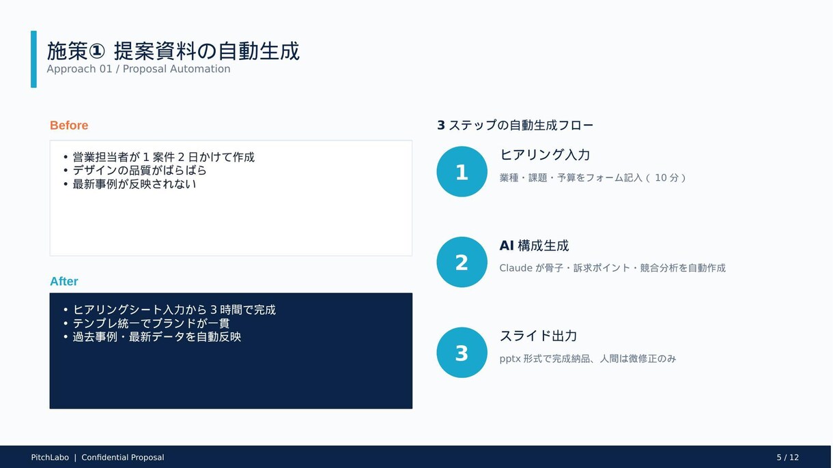Select the Before heading
Image resolution: width=833 pixels, height=468 pixels.
[69, 126]
